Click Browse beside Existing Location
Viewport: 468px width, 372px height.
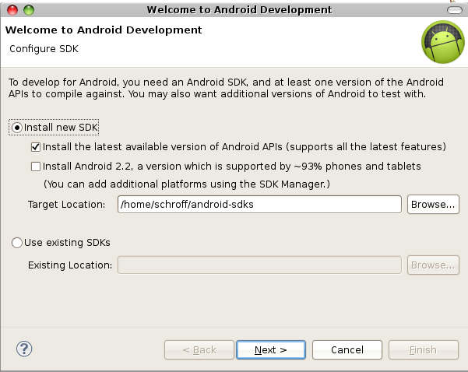pyautogui.click(x=432, y=265)
